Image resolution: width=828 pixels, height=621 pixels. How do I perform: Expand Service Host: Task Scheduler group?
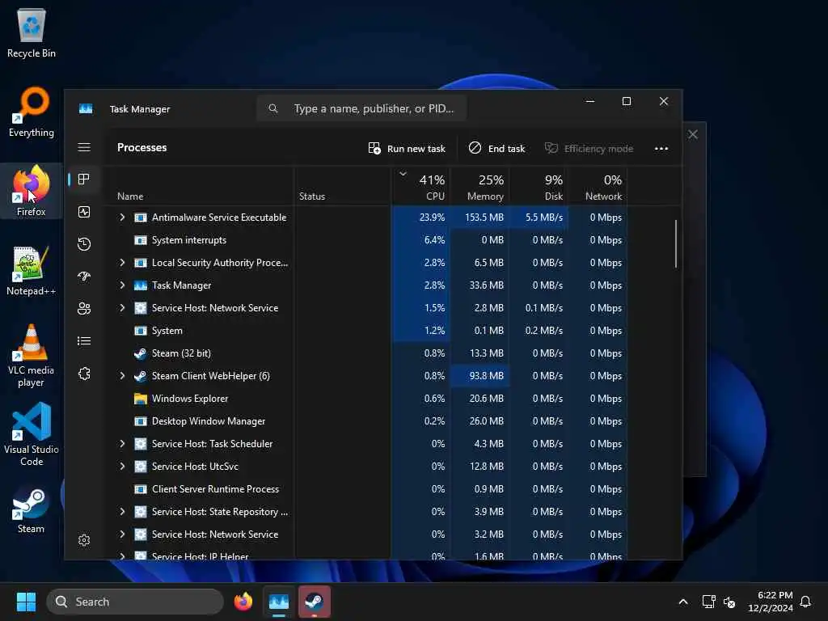coord(122,444)
